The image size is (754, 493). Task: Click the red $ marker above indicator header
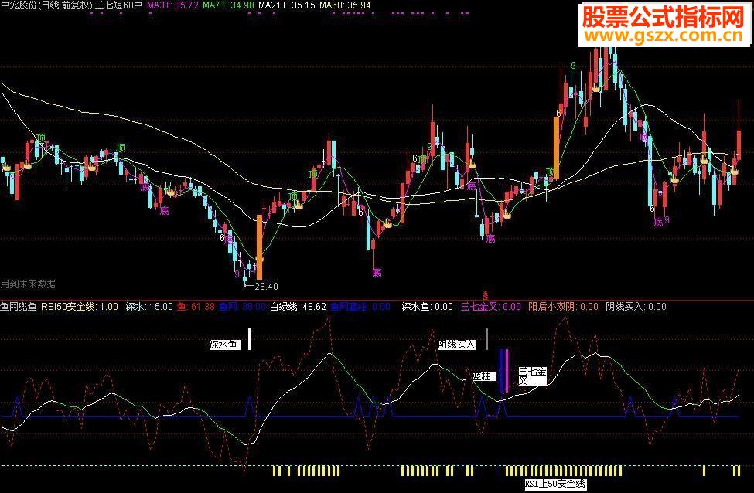486,295
